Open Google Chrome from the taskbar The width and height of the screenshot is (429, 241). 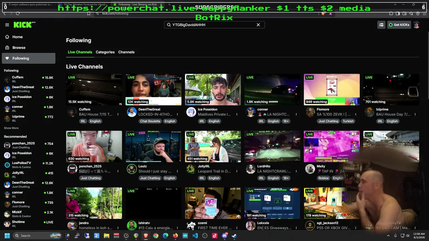156,236
